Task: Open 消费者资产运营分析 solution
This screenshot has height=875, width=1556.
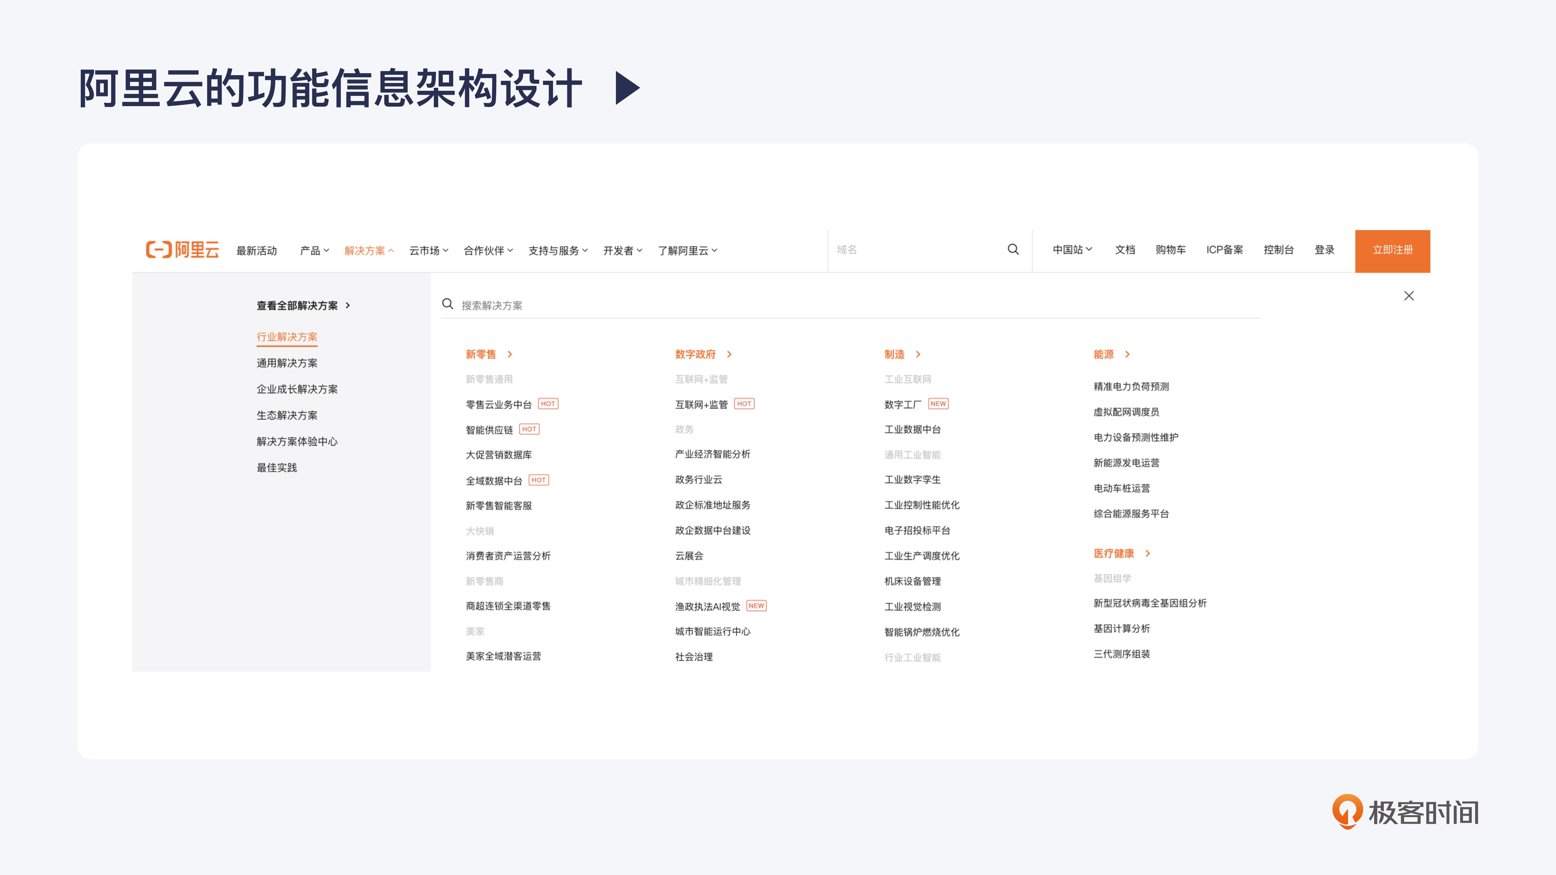Action: (x=508, y=556)
